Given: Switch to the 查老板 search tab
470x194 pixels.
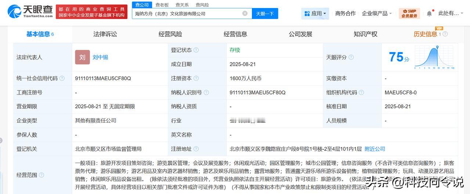Looking at the screenshot, I should coord(162,5).
